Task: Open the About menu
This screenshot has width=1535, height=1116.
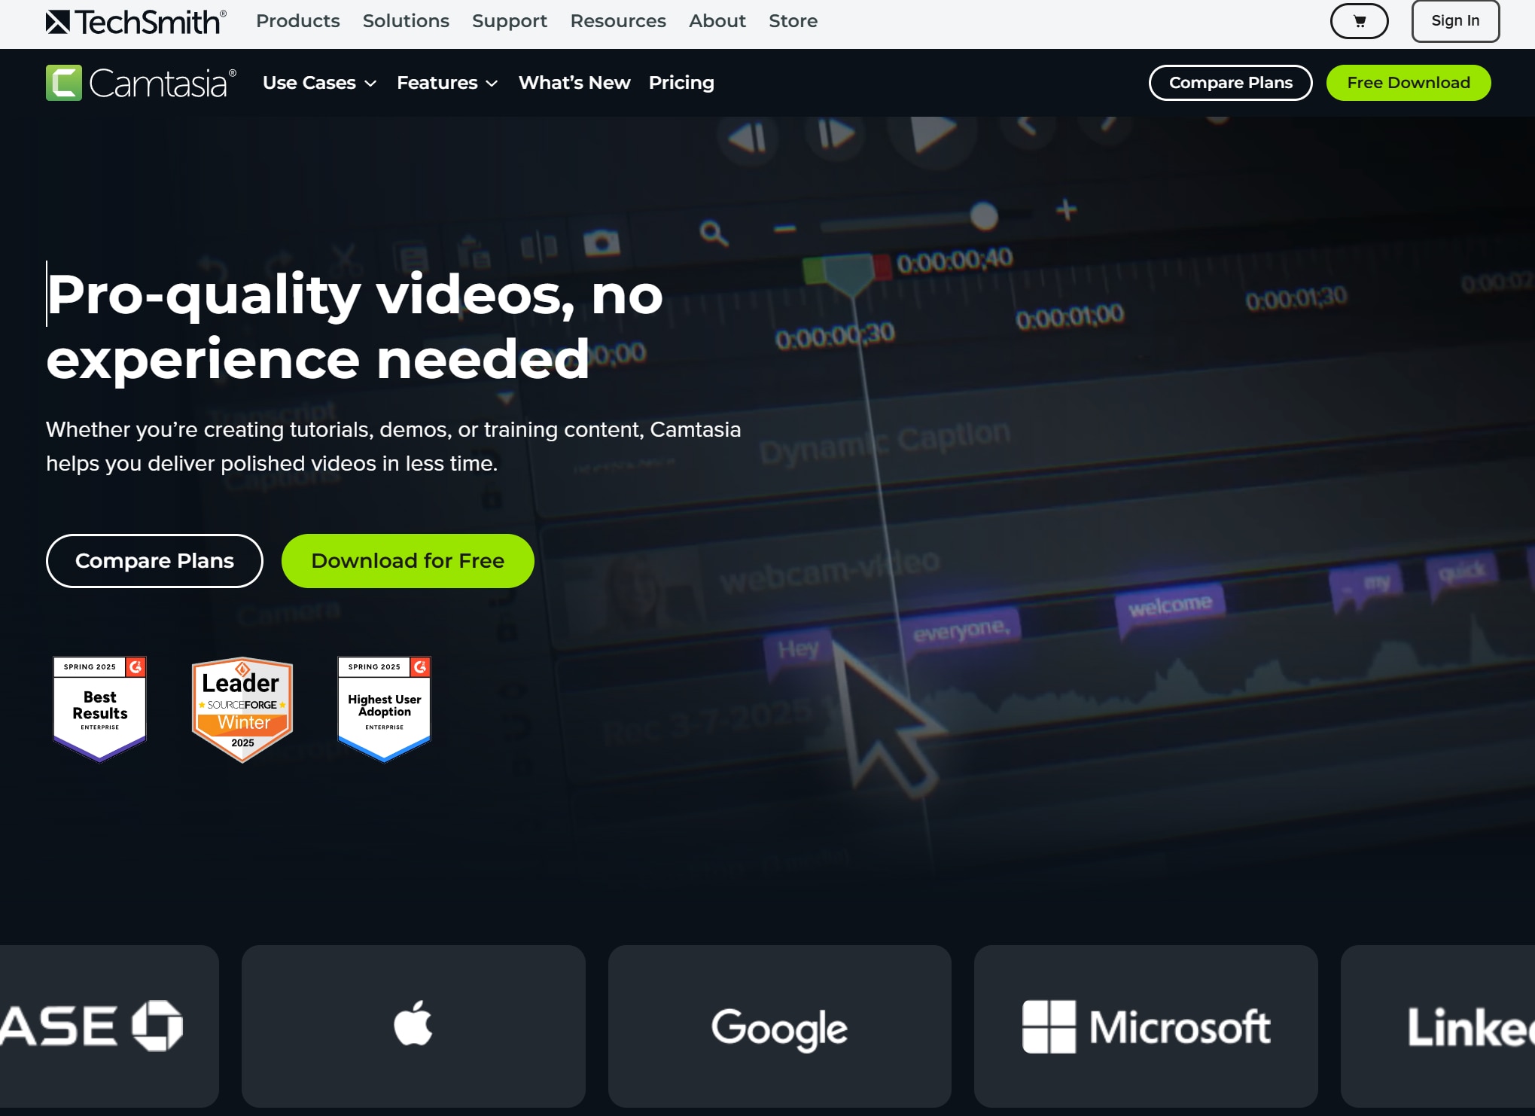Action: tap(717, 21)
